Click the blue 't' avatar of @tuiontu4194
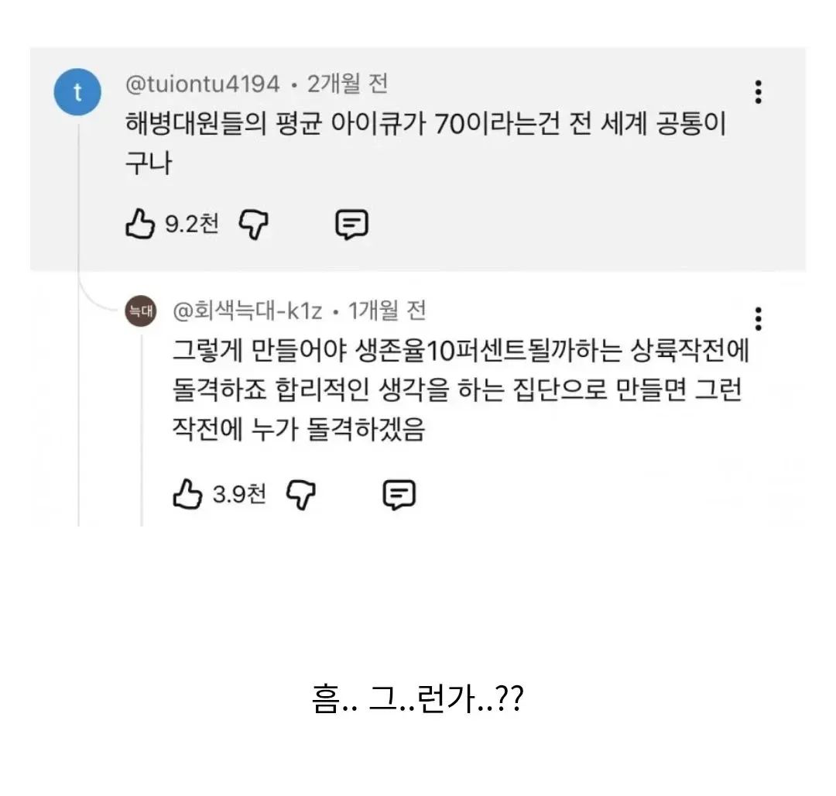 77,91
